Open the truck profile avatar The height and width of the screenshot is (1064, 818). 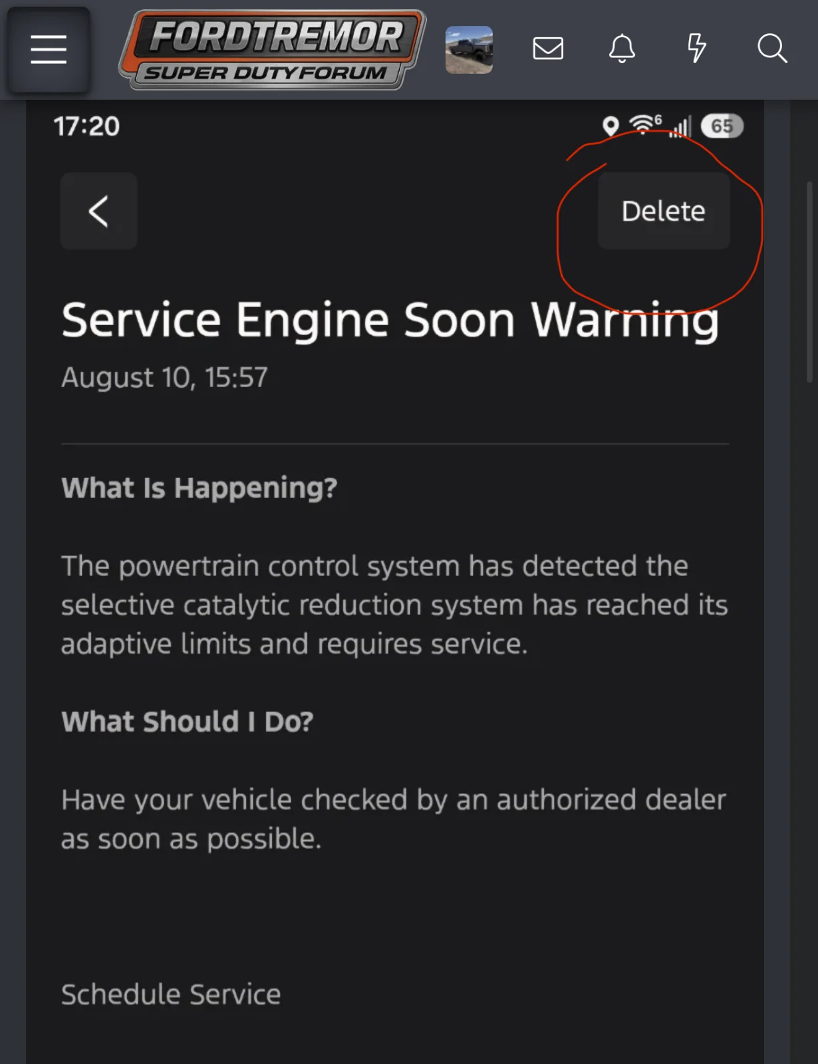click(x=469, y=50)
